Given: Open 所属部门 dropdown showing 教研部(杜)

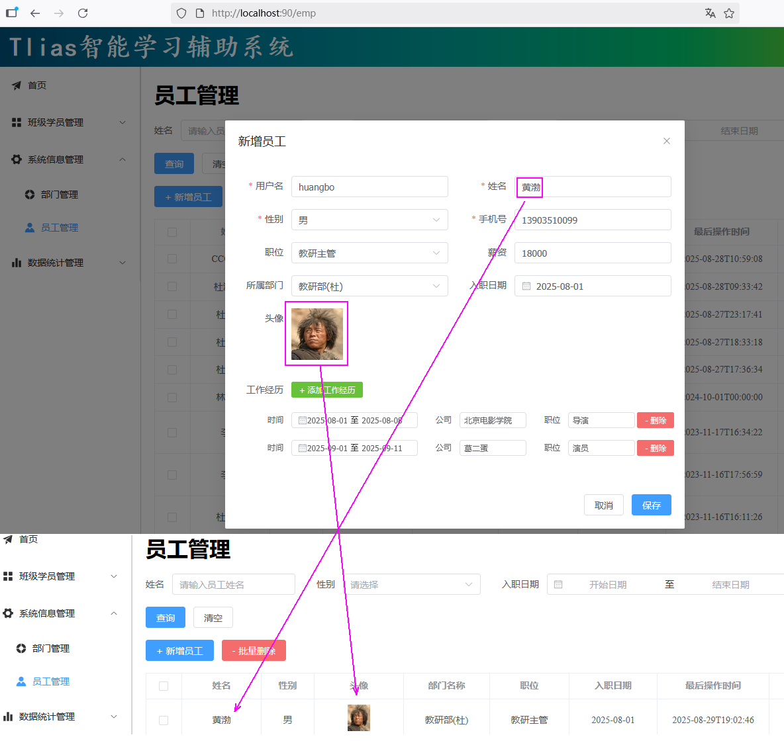Looking at the screenshot, I should coord(369,286).
